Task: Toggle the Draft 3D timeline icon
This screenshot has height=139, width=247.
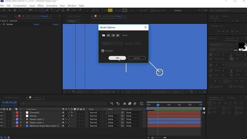Action: click(118, 103)
